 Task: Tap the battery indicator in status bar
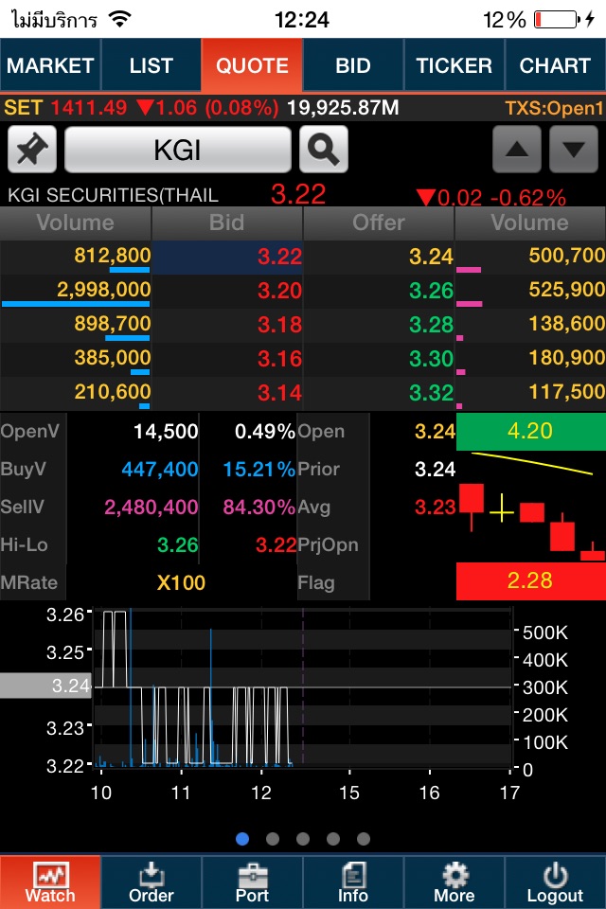pos(557,20)
